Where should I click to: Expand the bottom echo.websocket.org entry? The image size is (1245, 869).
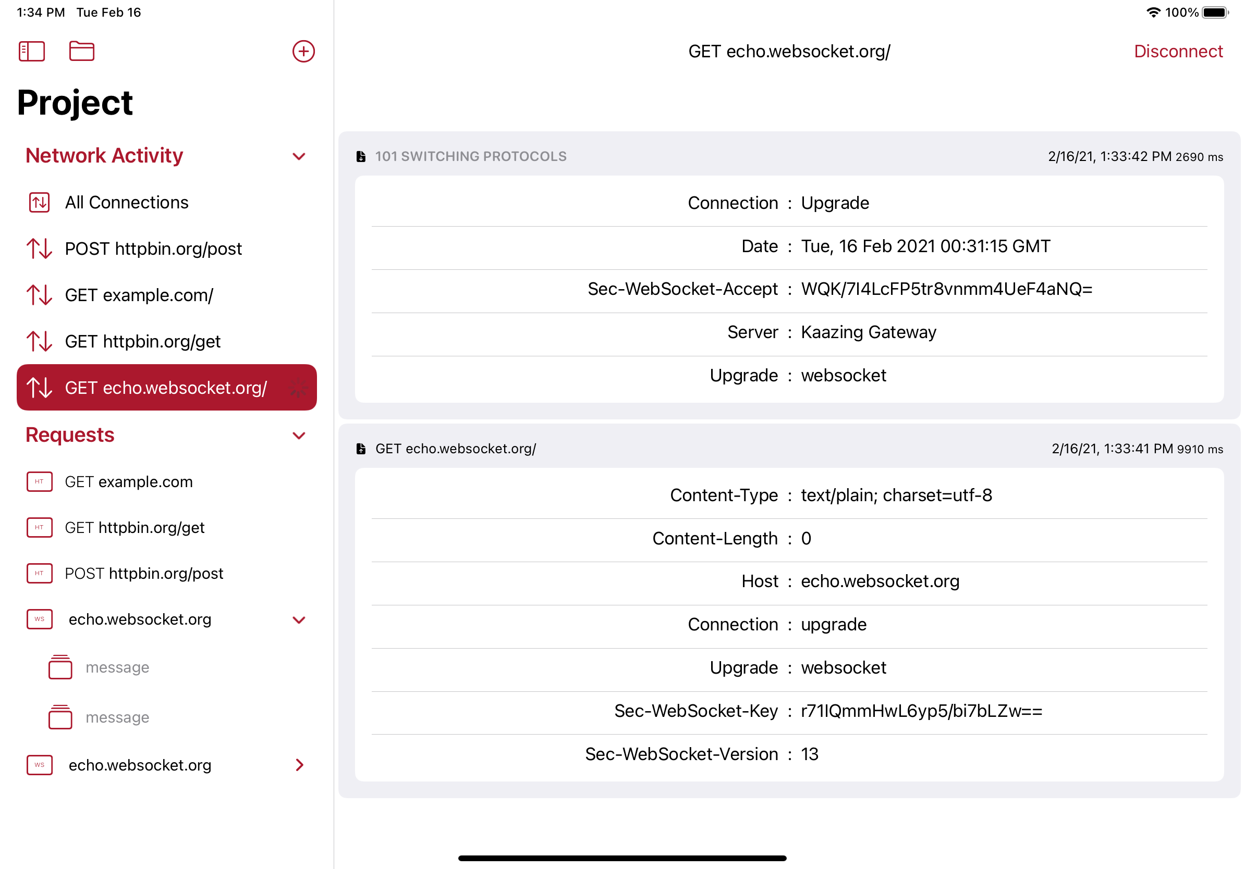(x=299, y=765)
